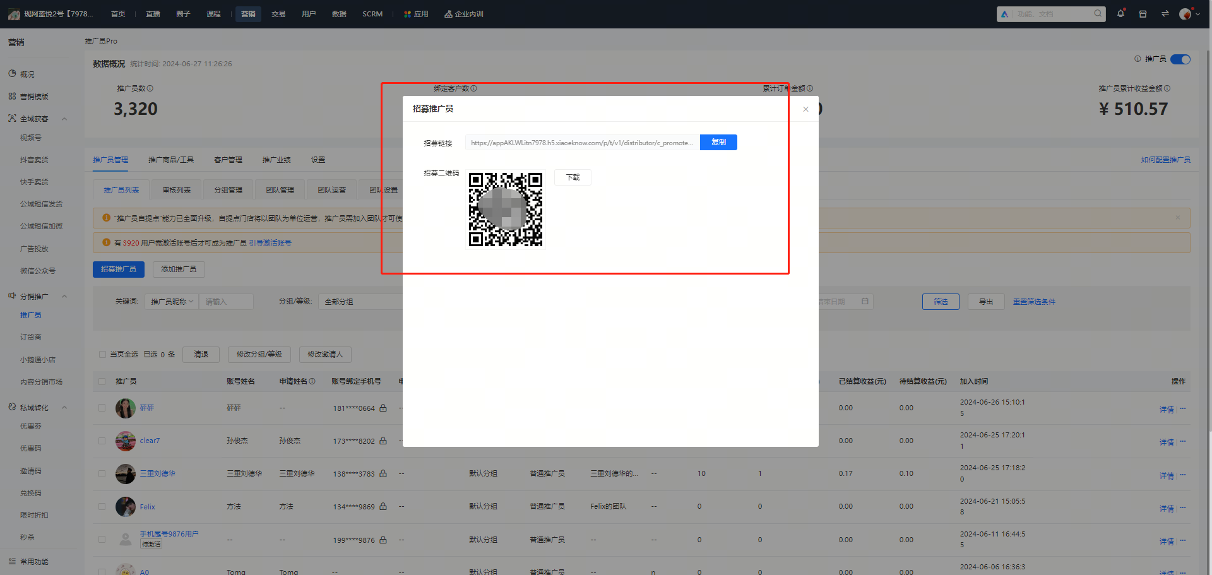Click the lock icon beside 173****8202
The width and height of the screenshot is (1212, 575).
coord(383,441)
